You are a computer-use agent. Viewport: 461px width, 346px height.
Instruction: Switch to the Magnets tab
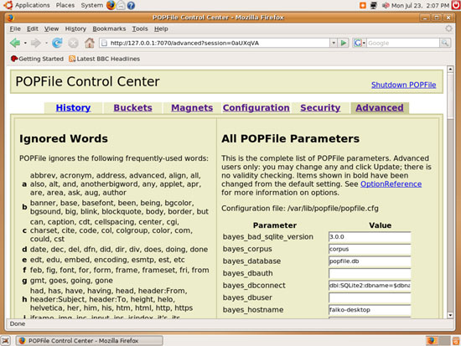click(192, 107)
